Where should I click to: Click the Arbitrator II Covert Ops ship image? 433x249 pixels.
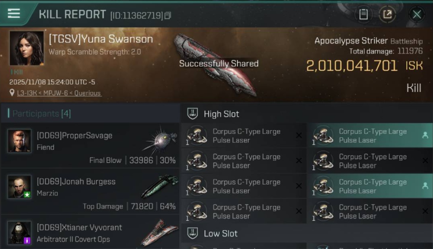159,232
